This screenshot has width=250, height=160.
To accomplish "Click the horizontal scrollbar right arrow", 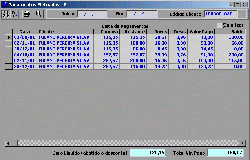I will (x=242, y=144).
